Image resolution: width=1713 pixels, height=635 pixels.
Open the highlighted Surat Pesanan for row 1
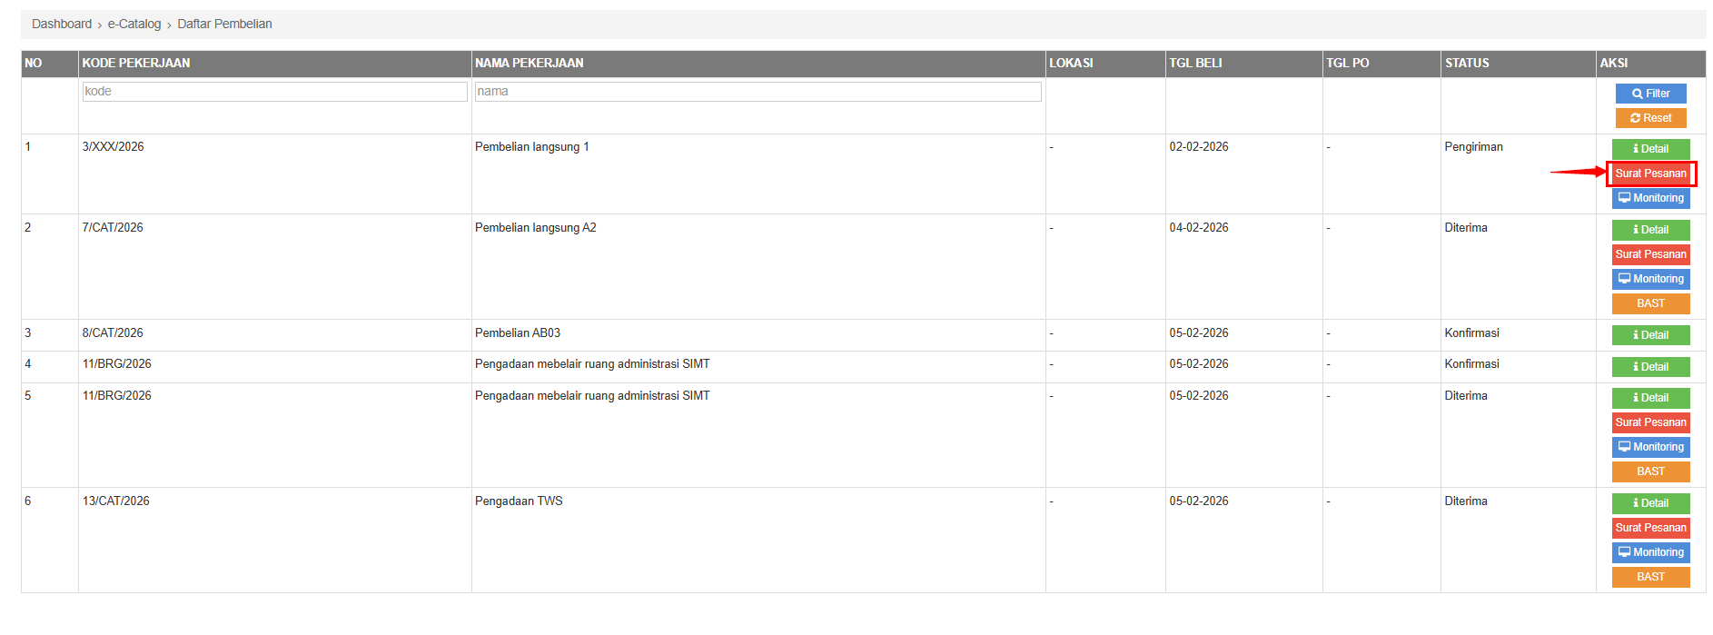1650,174
